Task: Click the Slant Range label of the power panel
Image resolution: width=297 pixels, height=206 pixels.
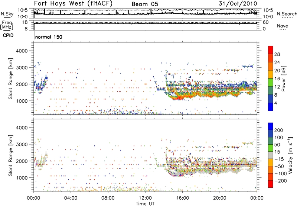Action: (10, 78)
